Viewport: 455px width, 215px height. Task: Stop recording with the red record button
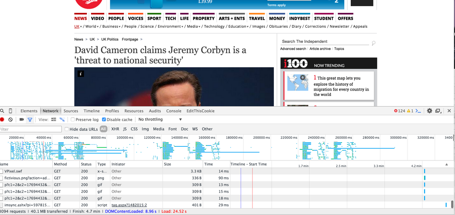coord(2,119)
